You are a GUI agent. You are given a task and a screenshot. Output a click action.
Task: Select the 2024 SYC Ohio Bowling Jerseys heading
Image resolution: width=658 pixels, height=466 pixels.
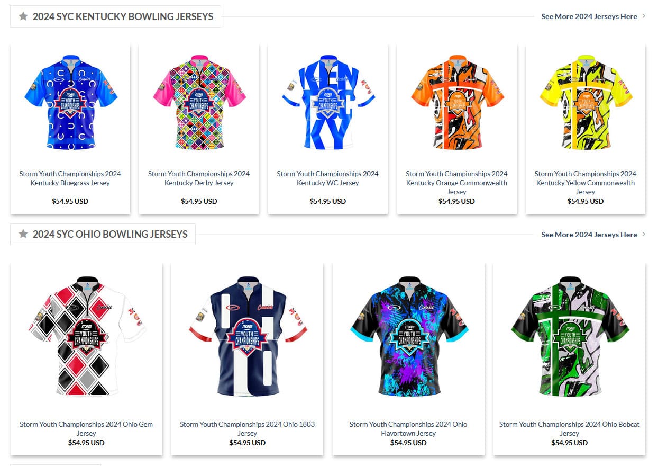(110, 234)
